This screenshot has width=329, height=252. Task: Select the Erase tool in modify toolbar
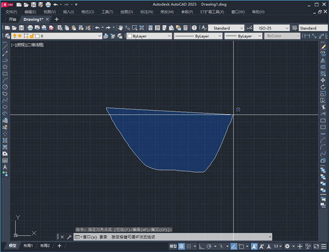coord(324,47)
